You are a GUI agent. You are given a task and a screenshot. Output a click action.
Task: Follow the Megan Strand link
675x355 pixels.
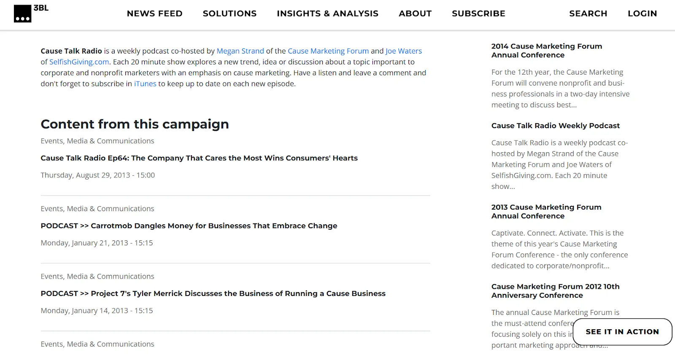click(x=240, y=51)
